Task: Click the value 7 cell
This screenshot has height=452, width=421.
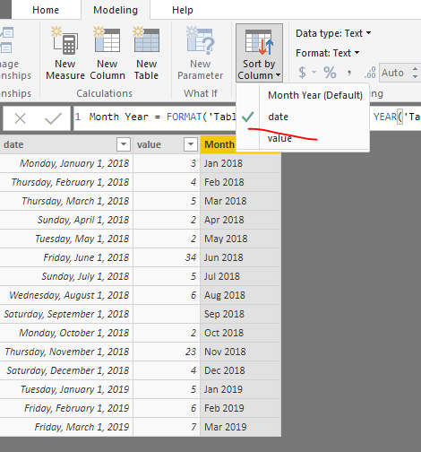Action: pyautogui.click(x=167, y=427)
